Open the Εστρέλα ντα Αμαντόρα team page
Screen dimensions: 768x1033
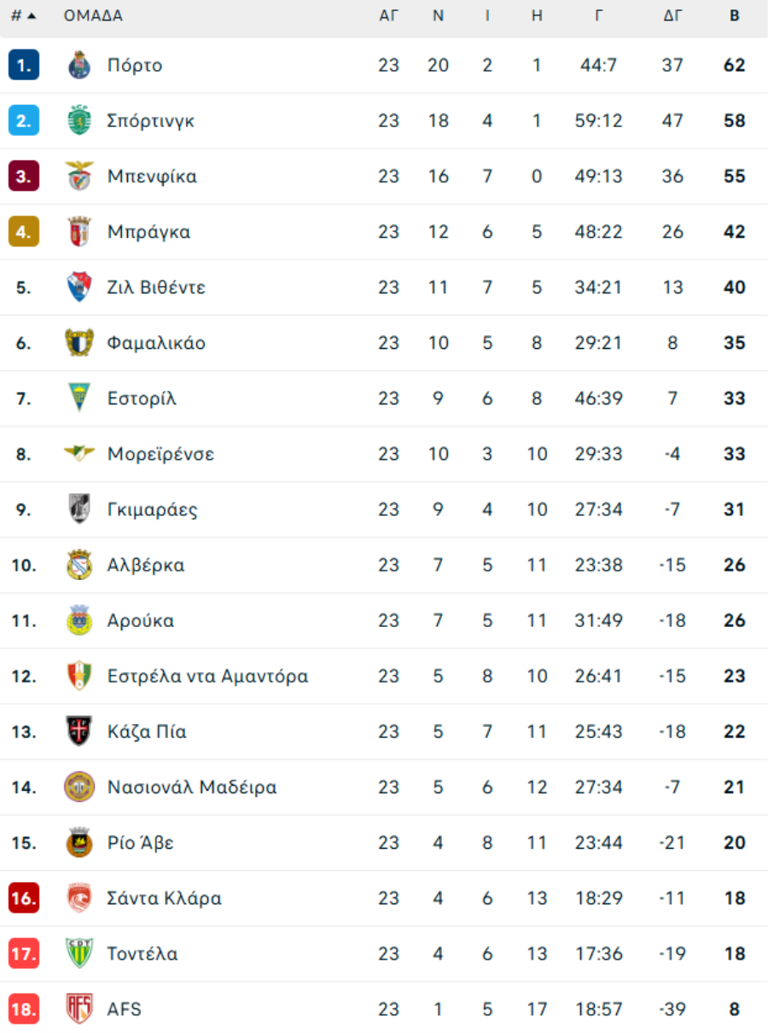[x=207, y=676]
